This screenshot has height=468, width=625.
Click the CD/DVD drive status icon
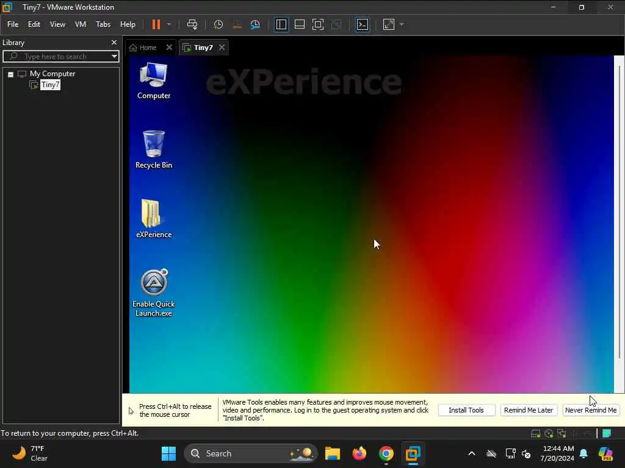pos(549,433)
